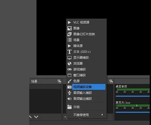Image resolution: width=151 pixels, height=125 pixels.
Task: Pop out the dock left of audio mixer
Action: coord(111,82)
